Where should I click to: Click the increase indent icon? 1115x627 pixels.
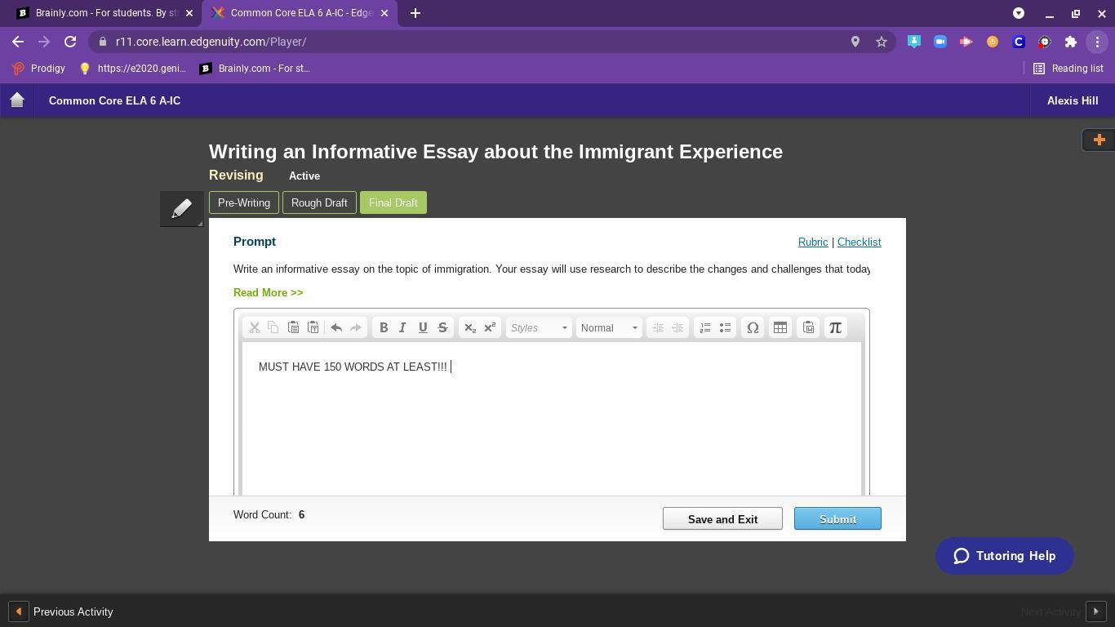tap(677, 327)
